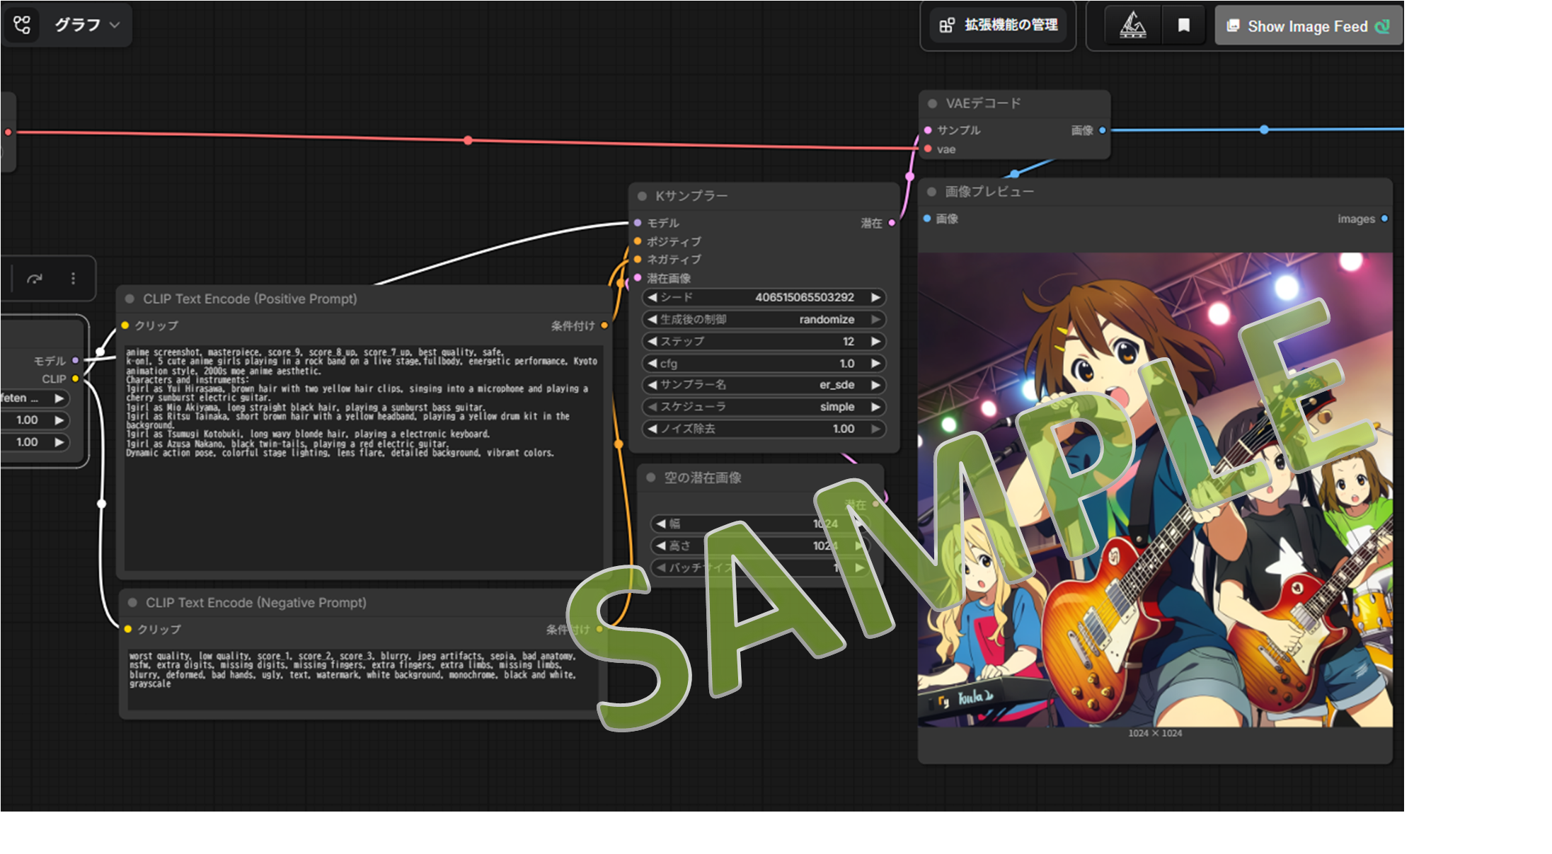The image size is (1552, 854).
Task: Click the ノイズ除去 value slider field
Action: [x=764, y=429]
